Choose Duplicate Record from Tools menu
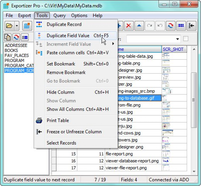The image size is (201, 186). (x=76, y=24)
